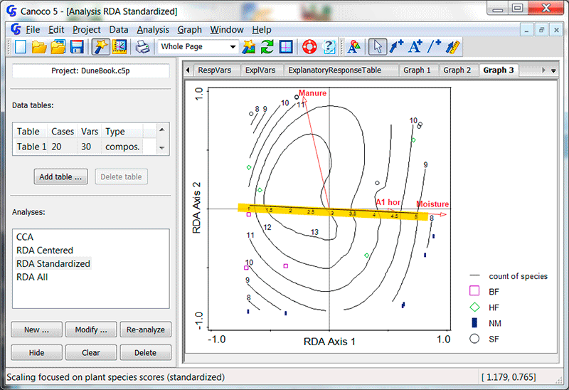Screen dimensions: 569x390
Task: Click the Add table button
Action: [x=60, y=176]
